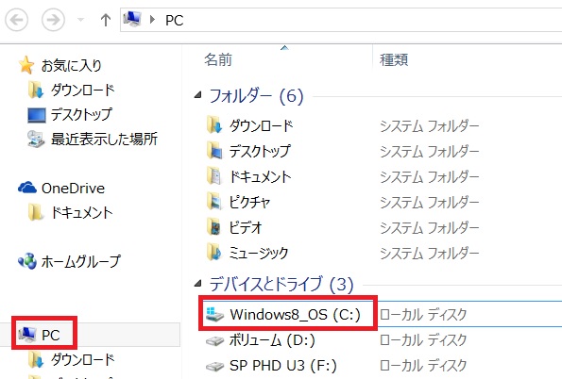The height and width of the screenshot is (379, 562).
Task: Click the ビデオ folder icon
Action: [214, 226]
